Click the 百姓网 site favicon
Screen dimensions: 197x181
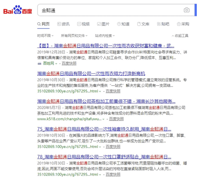(39, 64)
